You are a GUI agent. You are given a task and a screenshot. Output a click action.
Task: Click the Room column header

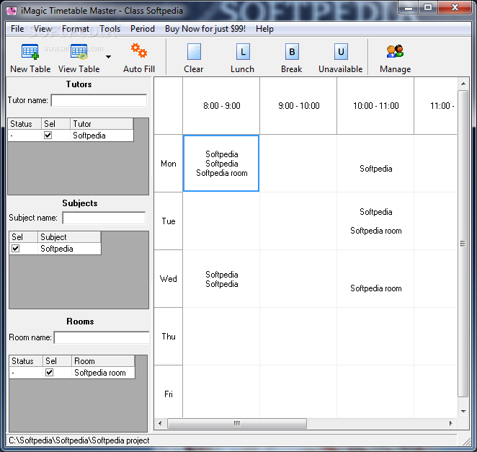pos(103,361)
